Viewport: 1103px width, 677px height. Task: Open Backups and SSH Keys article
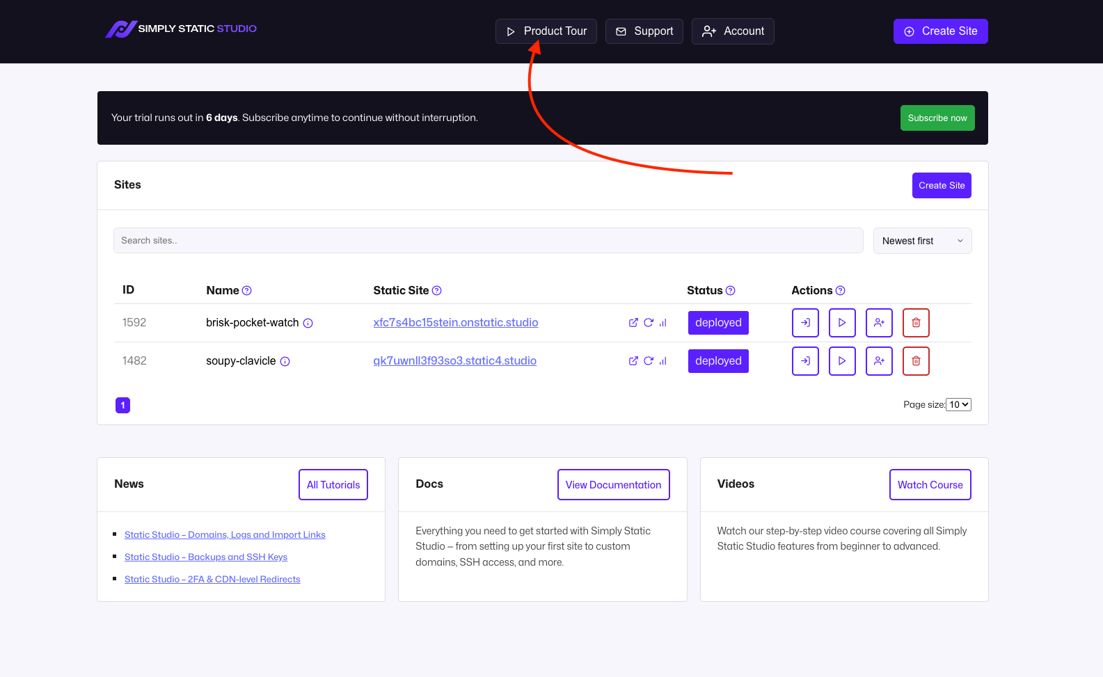coord(206,557)
